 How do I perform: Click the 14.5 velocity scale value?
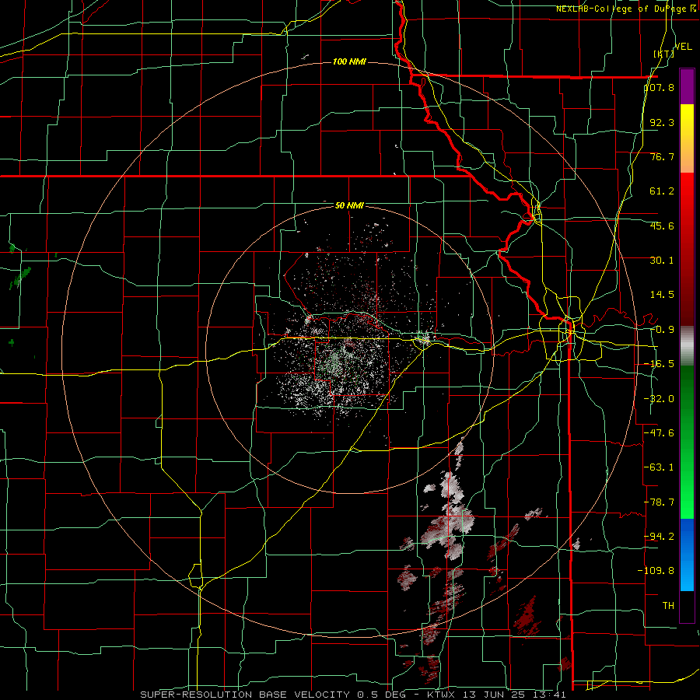662,295
